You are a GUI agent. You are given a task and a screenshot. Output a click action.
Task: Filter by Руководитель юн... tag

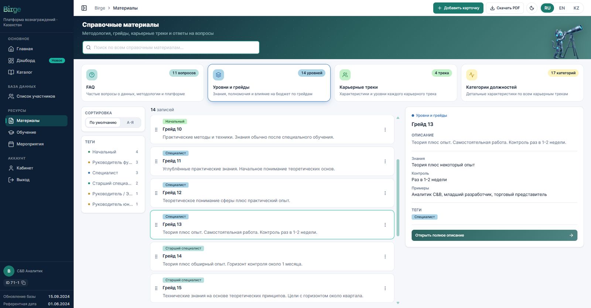(113, 204)
